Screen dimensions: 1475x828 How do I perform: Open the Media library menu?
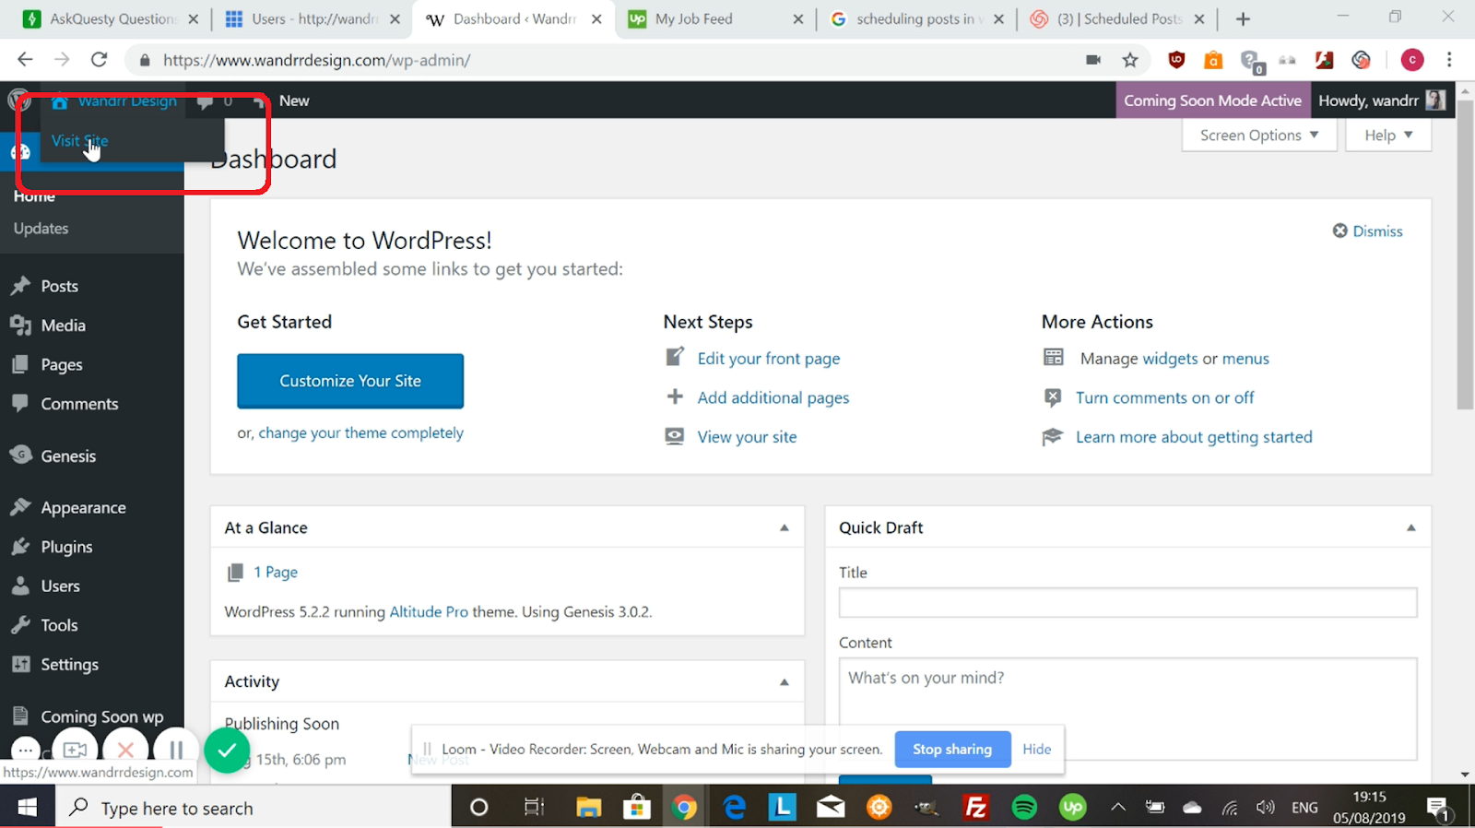point(63,325)
